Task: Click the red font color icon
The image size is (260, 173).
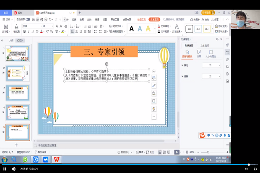Action: tap(41, 31)
